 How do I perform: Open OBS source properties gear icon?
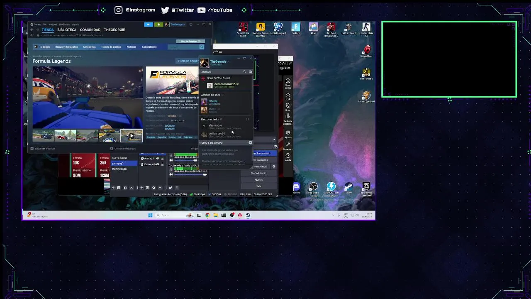point(153,188)
